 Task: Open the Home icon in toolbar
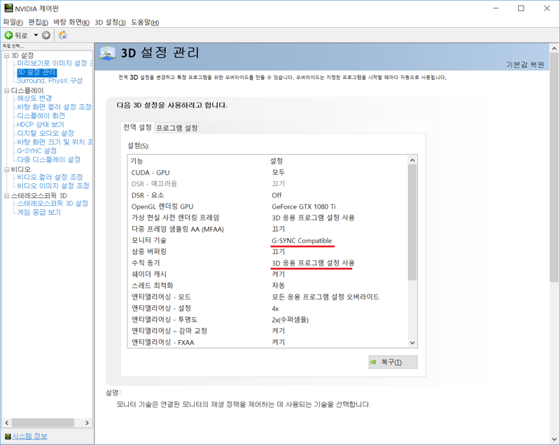[62, 35]
